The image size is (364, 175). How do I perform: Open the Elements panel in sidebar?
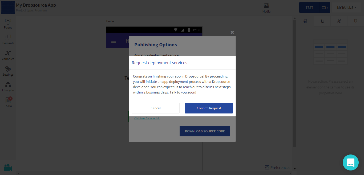click(x=8, y=39)
